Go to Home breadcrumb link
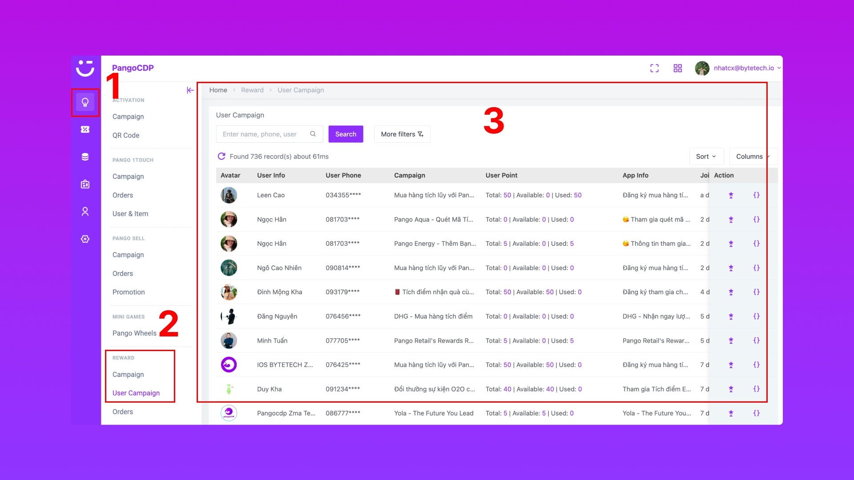The height and width of the screenshot is (480, 854). (218, 90)
